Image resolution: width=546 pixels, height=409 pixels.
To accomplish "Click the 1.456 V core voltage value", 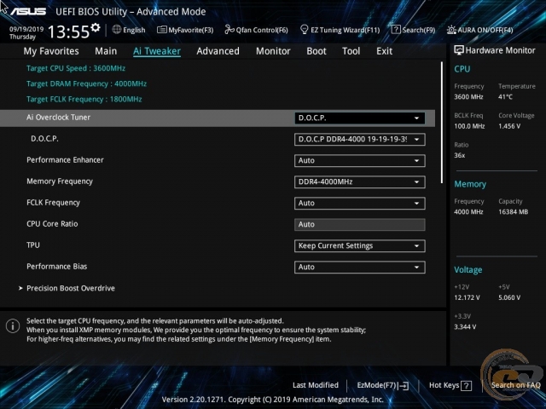I will point(509,126).
